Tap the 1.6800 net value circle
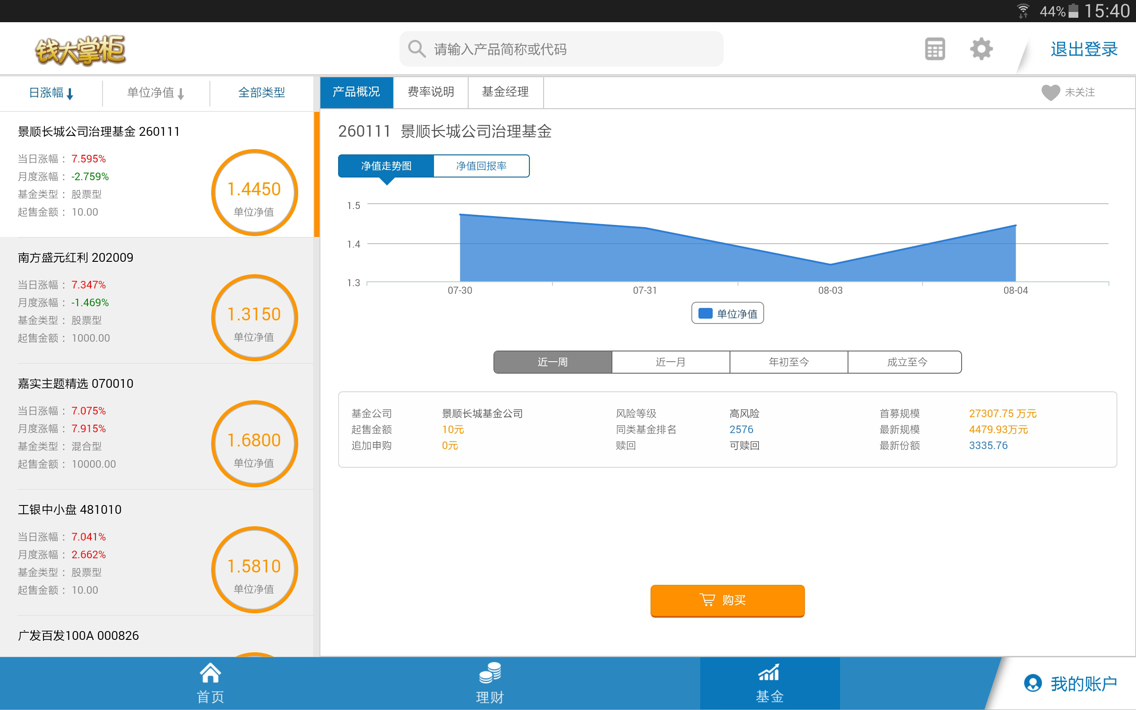The image size is (1136, 710). tap(254, 444)
